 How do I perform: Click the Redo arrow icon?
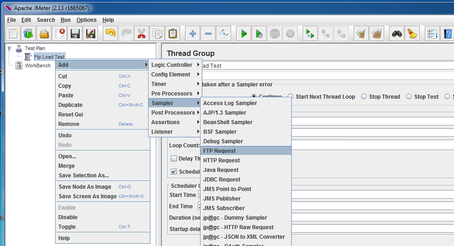[126, 34]
